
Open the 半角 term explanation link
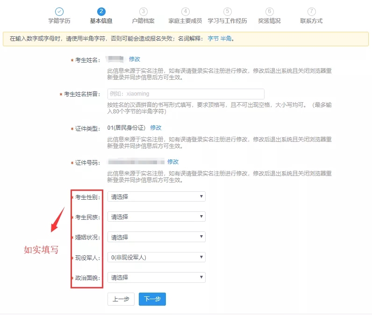226,39
